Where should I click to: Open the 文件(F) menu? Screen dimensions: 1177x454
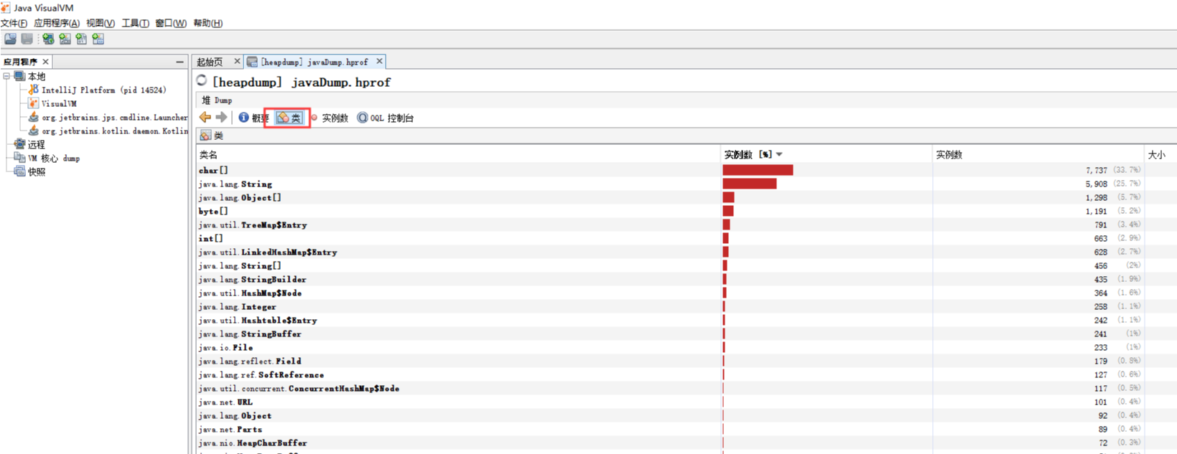[14, 23]
